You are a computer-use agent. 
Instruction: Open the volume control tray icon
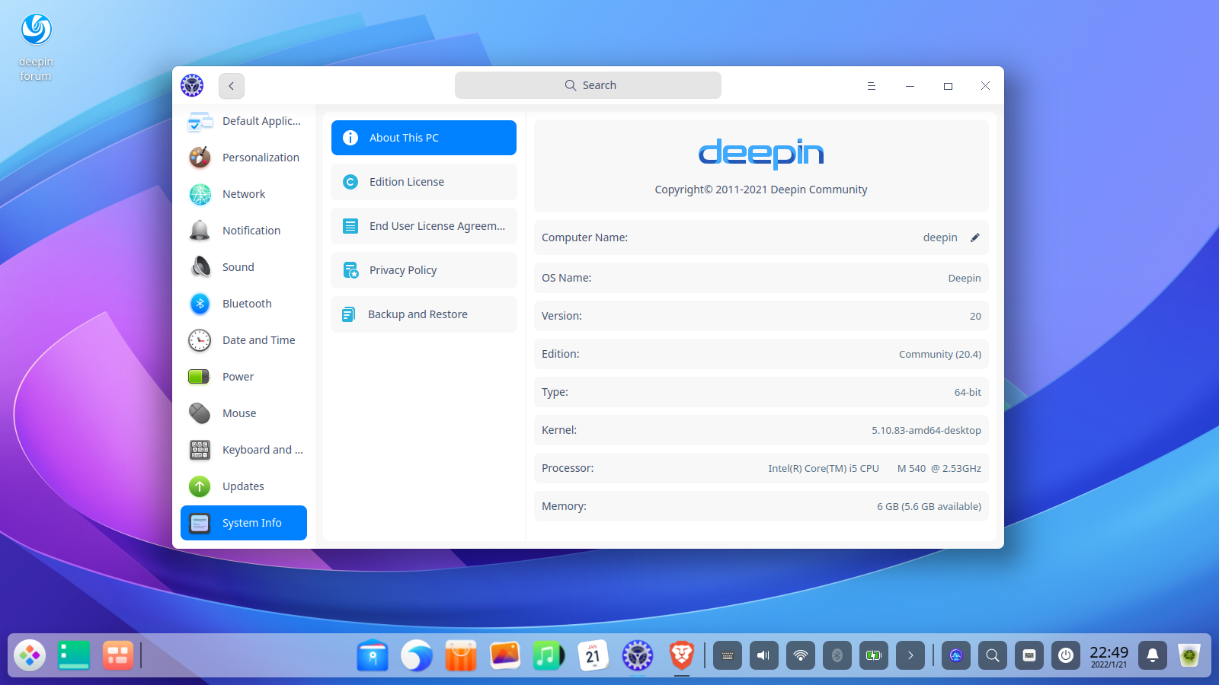coord(764,655)
